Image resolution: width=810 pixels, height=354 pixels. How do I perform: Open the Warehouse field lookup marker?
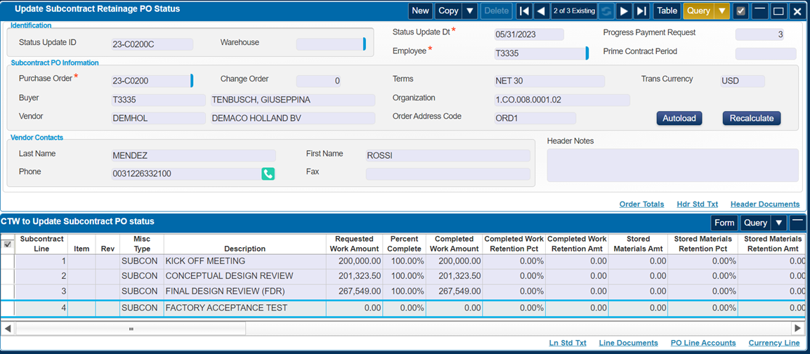(364, 44)
